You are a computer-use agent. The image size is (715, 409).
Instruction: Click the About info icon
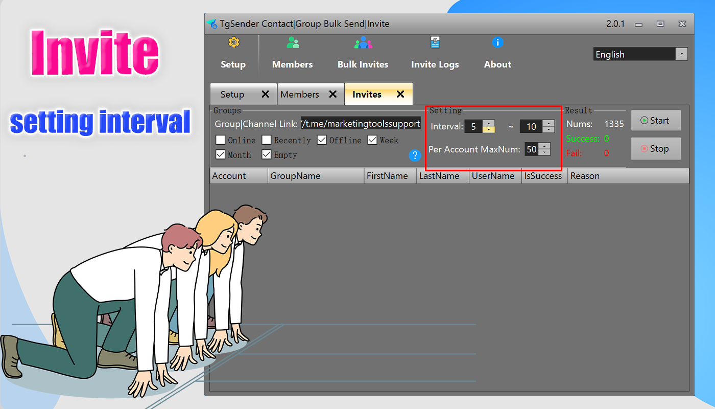[497, 43]
